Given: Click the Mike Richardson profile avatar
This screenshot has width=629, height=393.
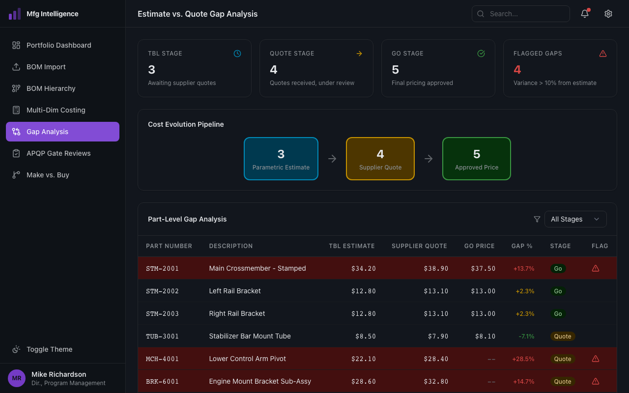Looking at the screenshot, I should click(x=16, y=378).
